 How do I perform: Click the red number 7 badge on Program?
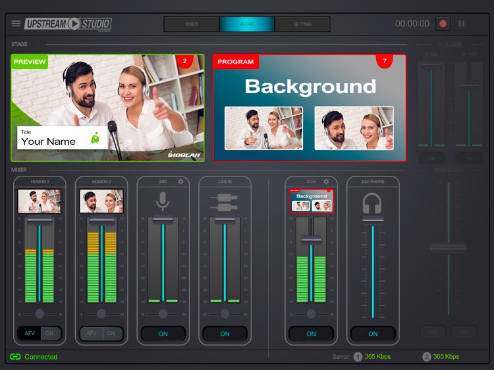point(385,61)
